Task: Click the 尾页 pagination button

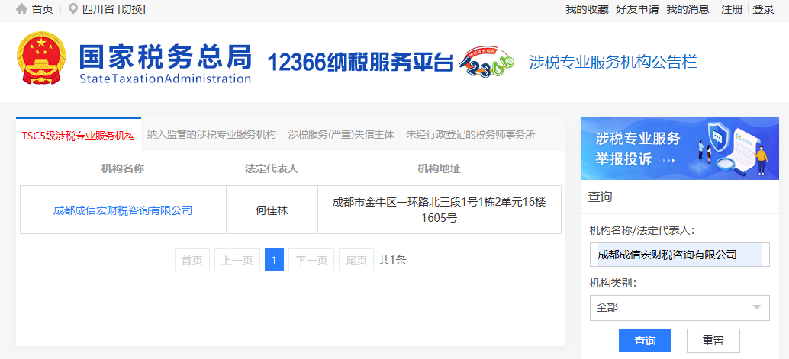Action: pyautogui.click(x=356, y=260)
